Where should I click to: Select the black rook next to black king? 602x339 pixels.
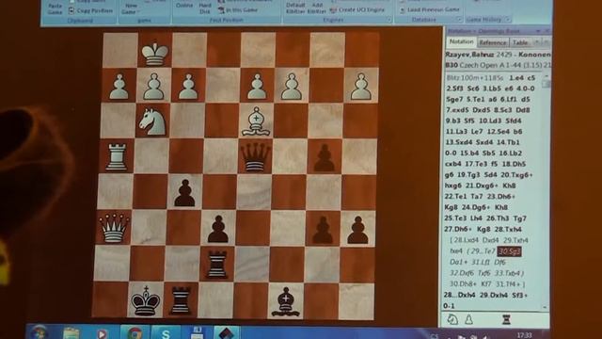[181, 300]
